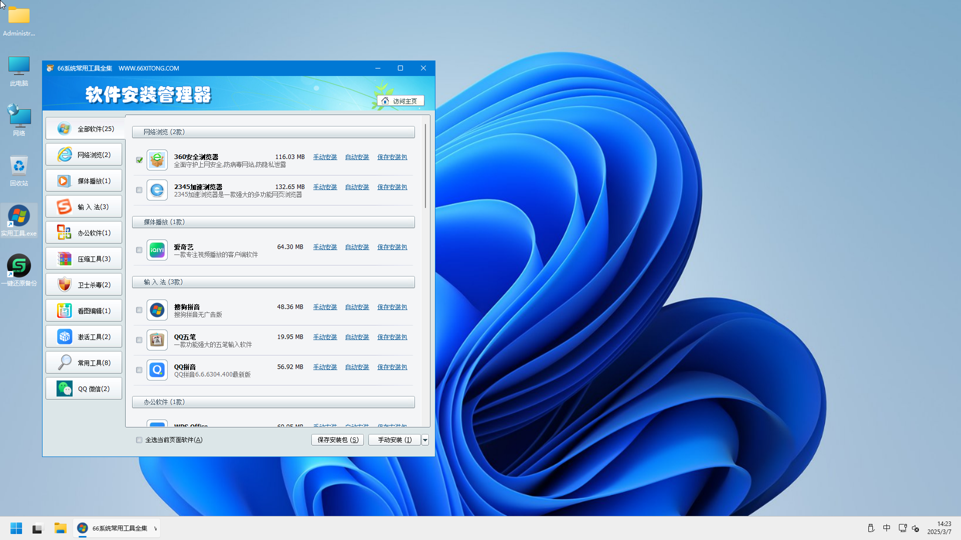
Task: Click 手动安装 link for 爱奇艺
Action: [325, 247]
